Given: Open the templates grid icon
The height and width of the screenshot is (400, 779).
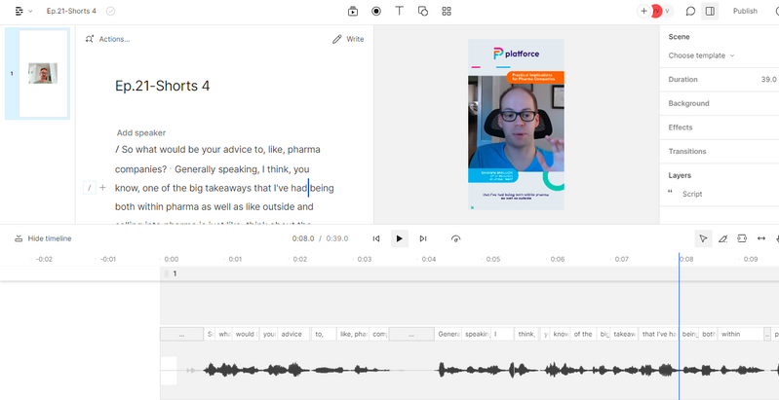Looking at the screenshot, I should [447, 11].
